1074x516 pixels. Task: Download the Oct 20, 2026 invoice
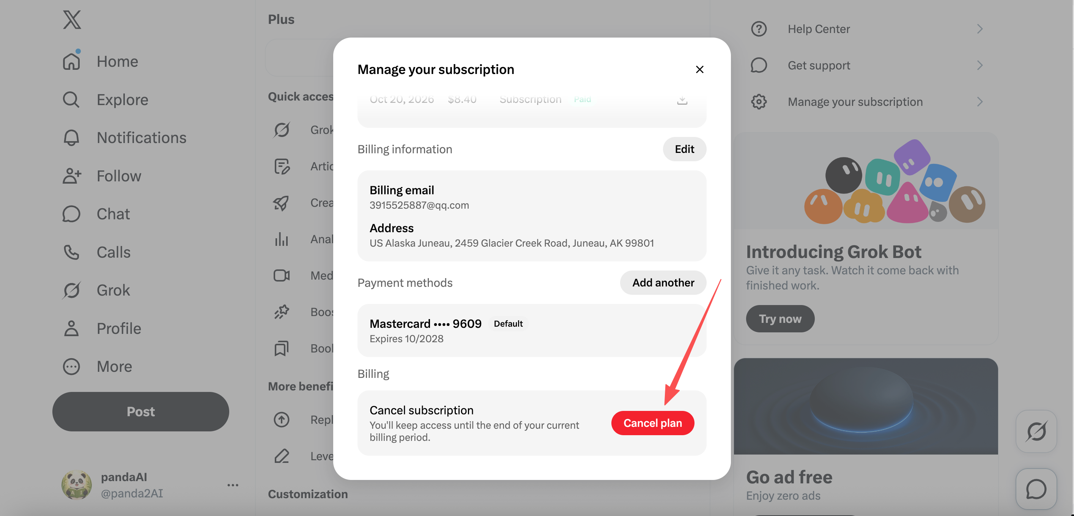(x=682, y=100)
